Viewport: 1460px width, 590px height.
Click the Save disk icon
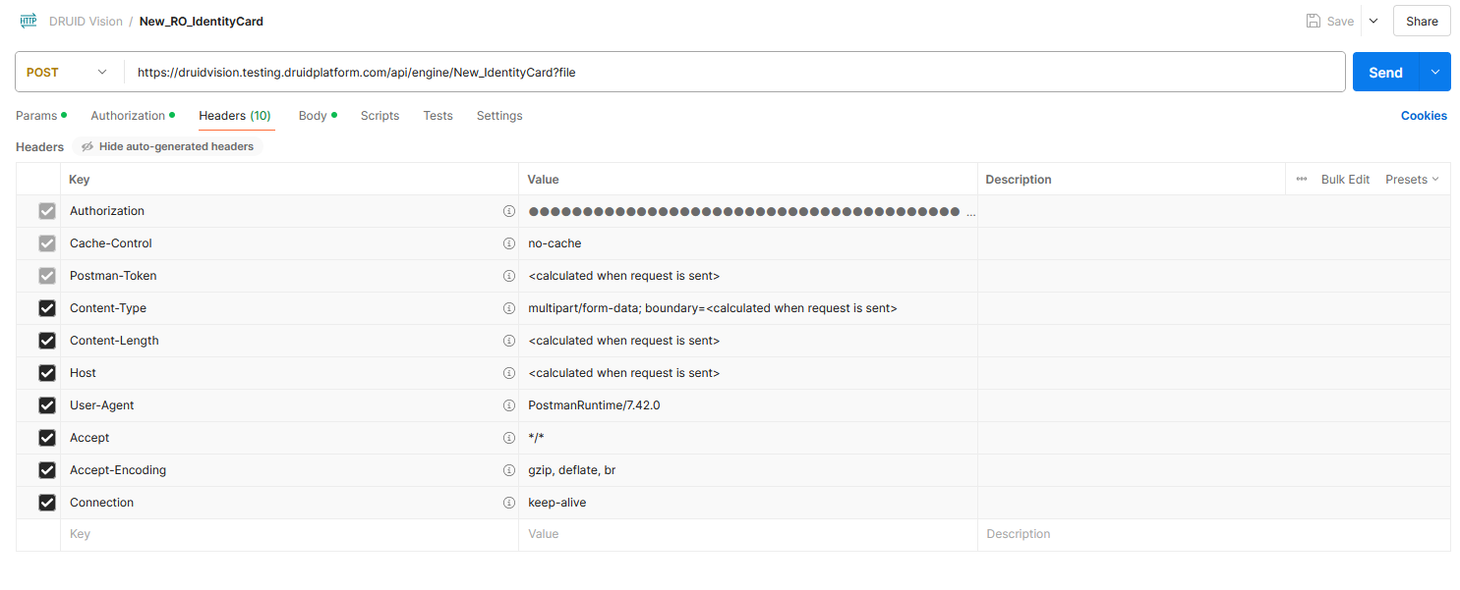[x=1313, y=21]
